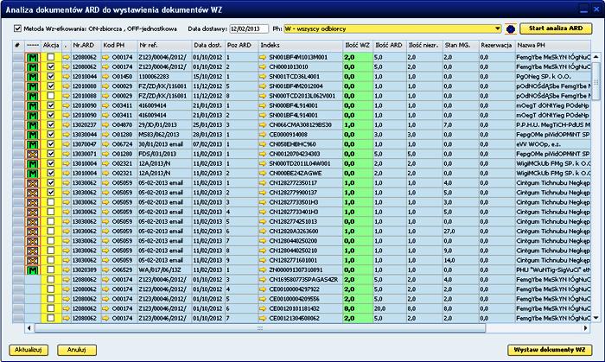Open link arrow next to Kod PH O01450
Image resolution: width=605 pixels, height=362 pixels.
pos(105,77)
